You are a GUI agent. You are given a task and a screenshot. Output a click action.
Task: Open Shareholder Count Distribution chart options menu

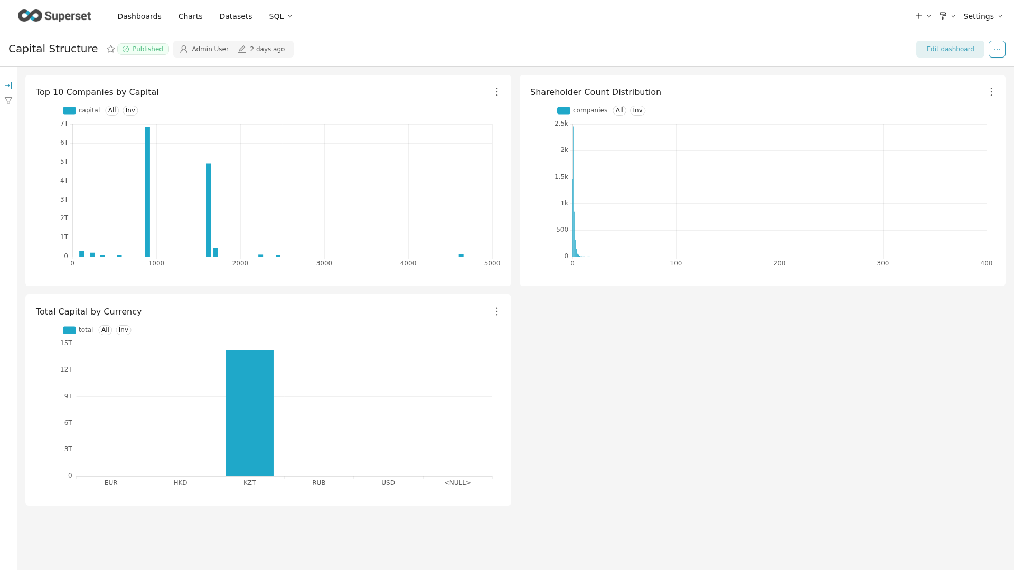[x=991, y=92]
